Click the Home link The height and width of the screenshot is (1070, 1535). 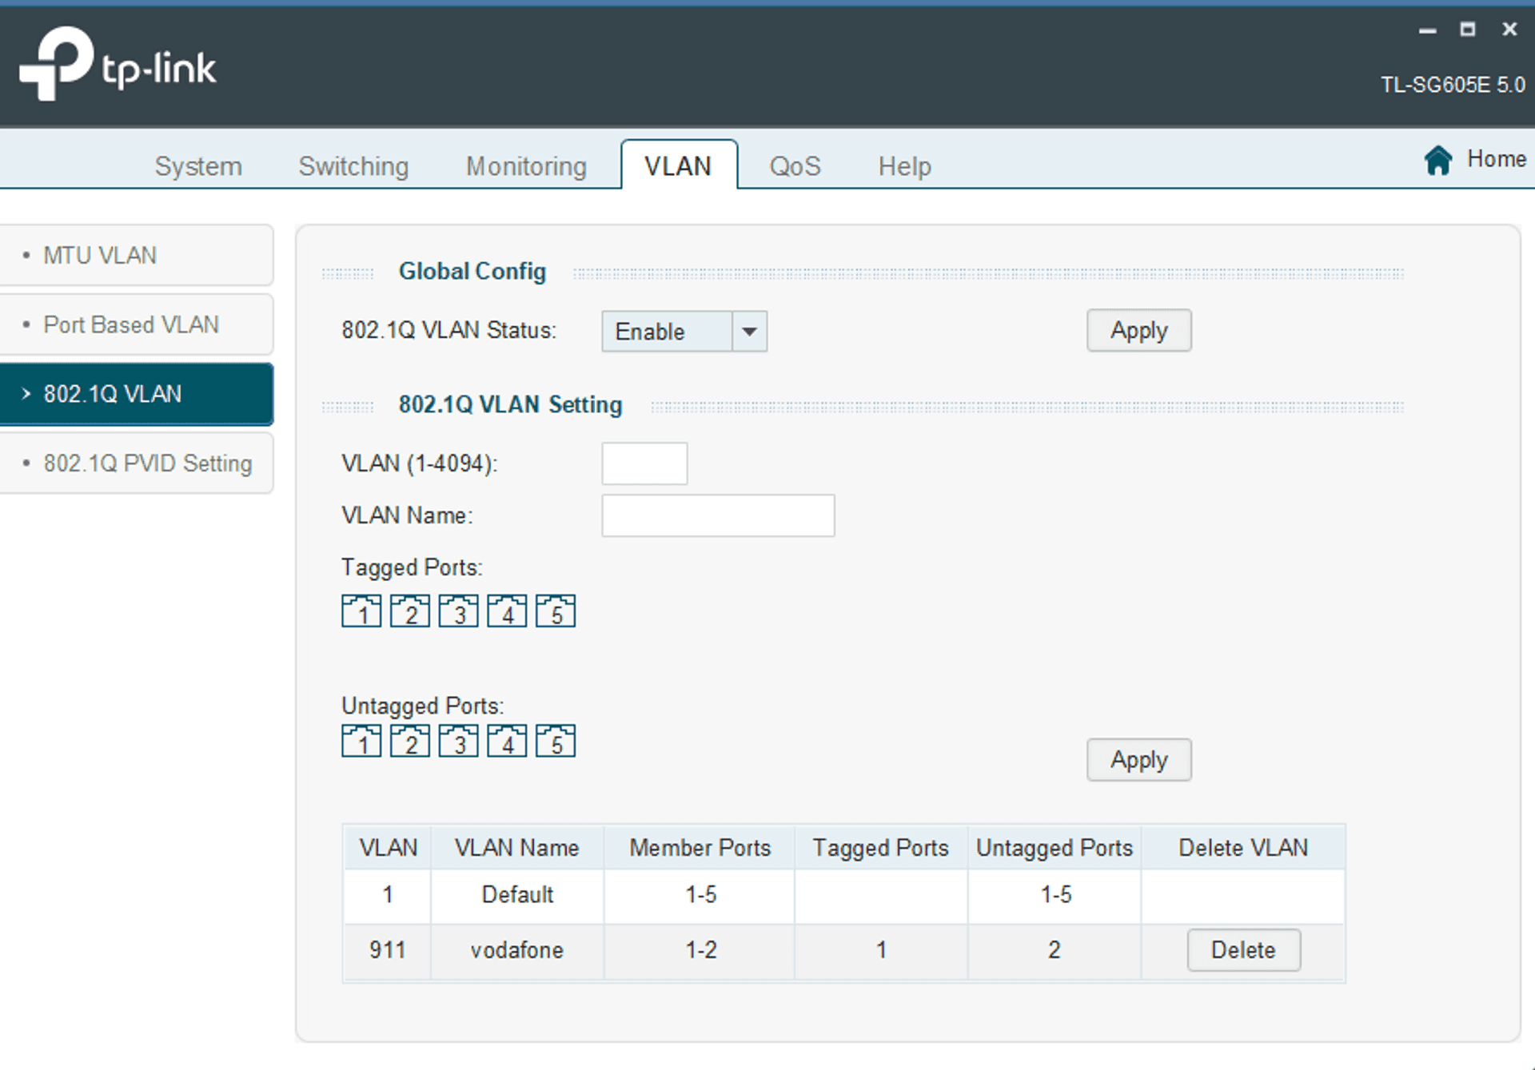point(1497,159)
